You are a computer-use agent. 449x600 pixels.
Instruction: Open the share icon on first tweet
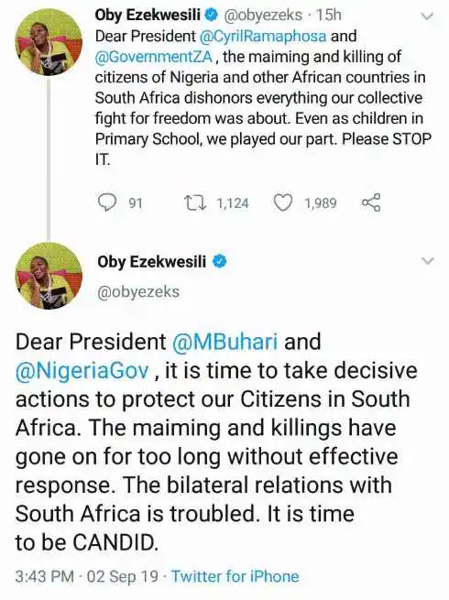tap(371, 202)
